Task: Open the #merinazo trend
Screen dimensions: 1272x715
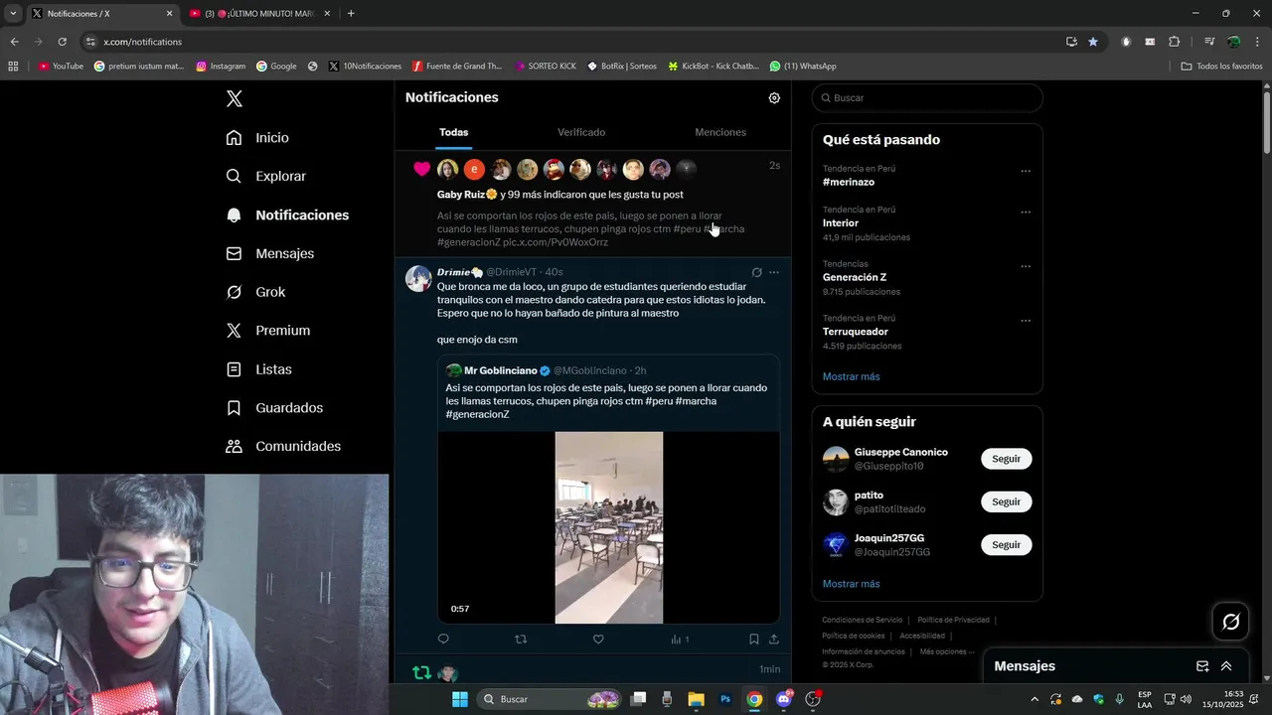Action: pyautogui.click(x=849, y=183)
